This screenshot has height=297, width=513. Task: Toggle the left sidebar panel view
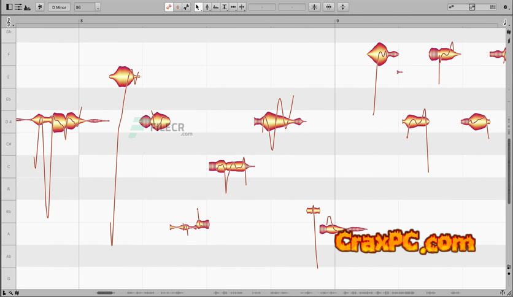9,7
